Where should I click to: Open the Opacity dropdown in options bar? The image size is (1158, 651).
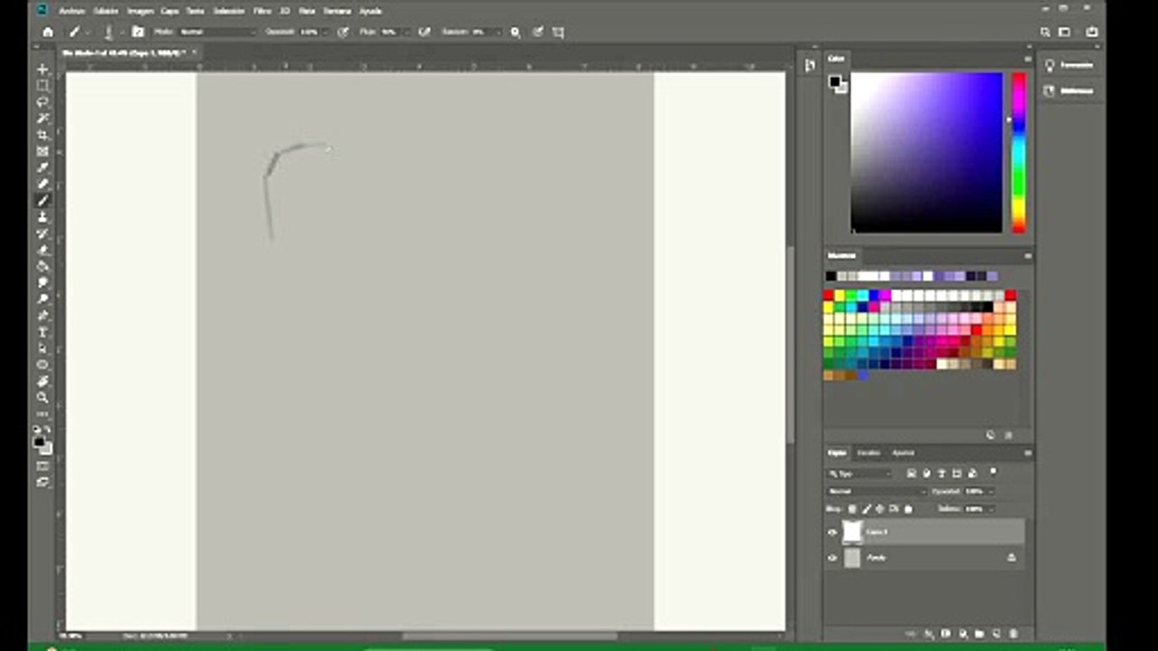pyautogui.click(x=324, y=32)
